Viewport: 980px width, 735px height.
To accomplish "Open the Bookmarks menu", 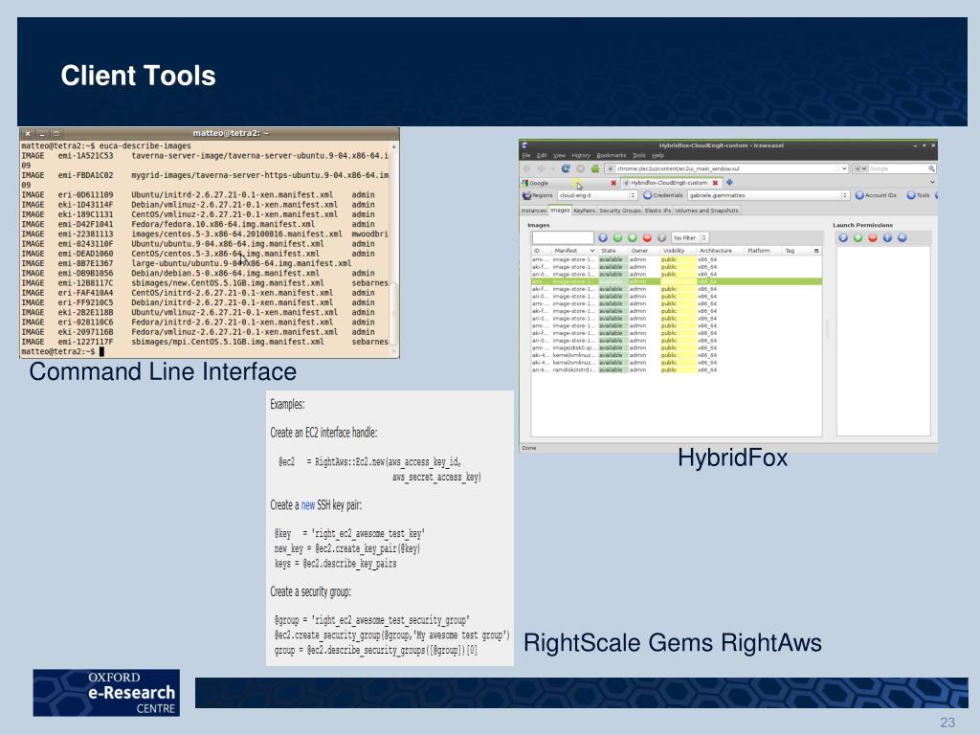I will tap(612, 156).
